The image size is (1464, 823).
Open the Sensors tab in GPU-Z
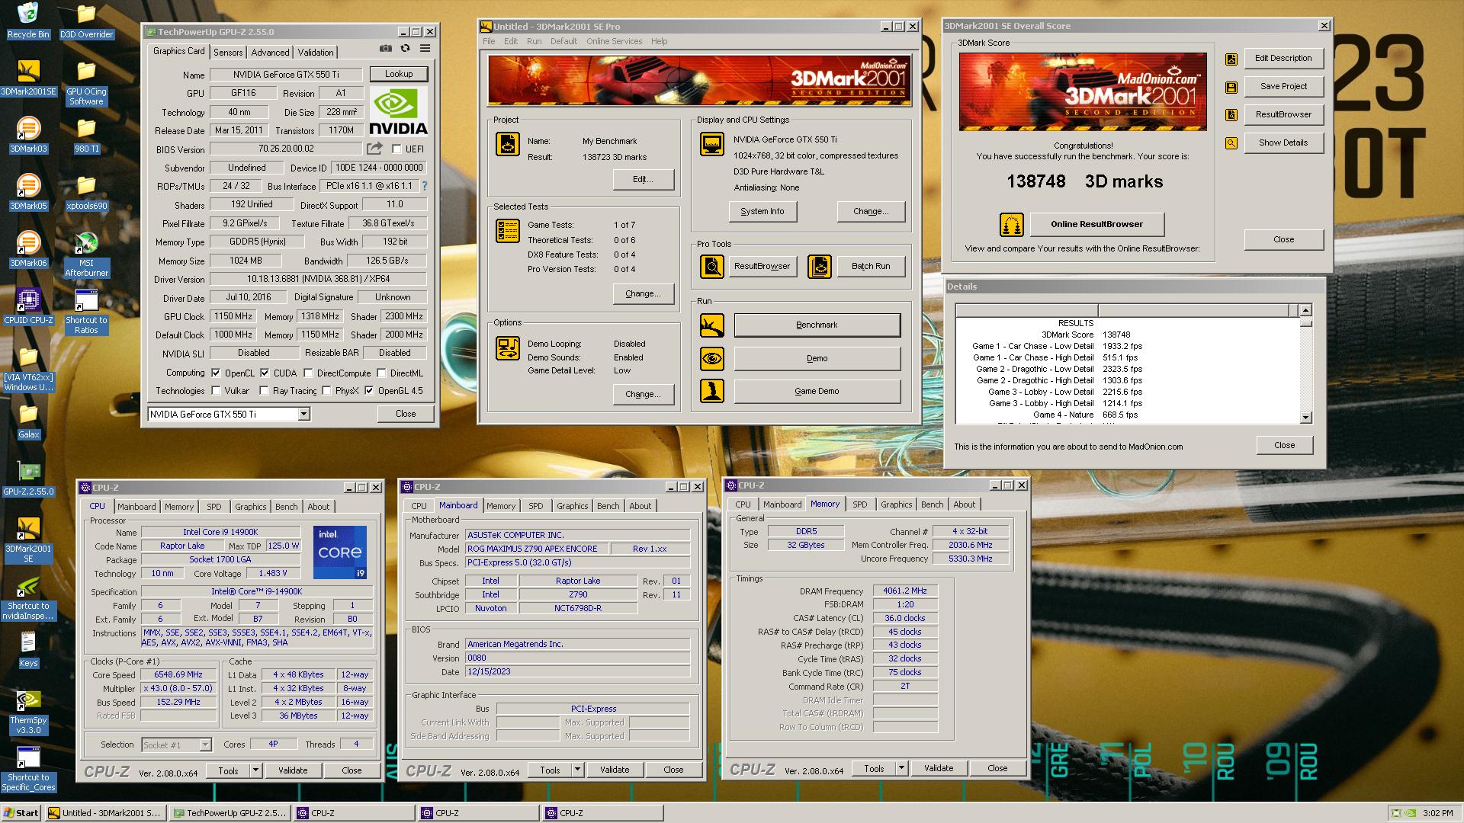228,53
